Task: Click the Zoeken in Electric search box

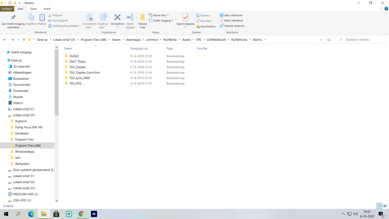Action: click(362, 40)
